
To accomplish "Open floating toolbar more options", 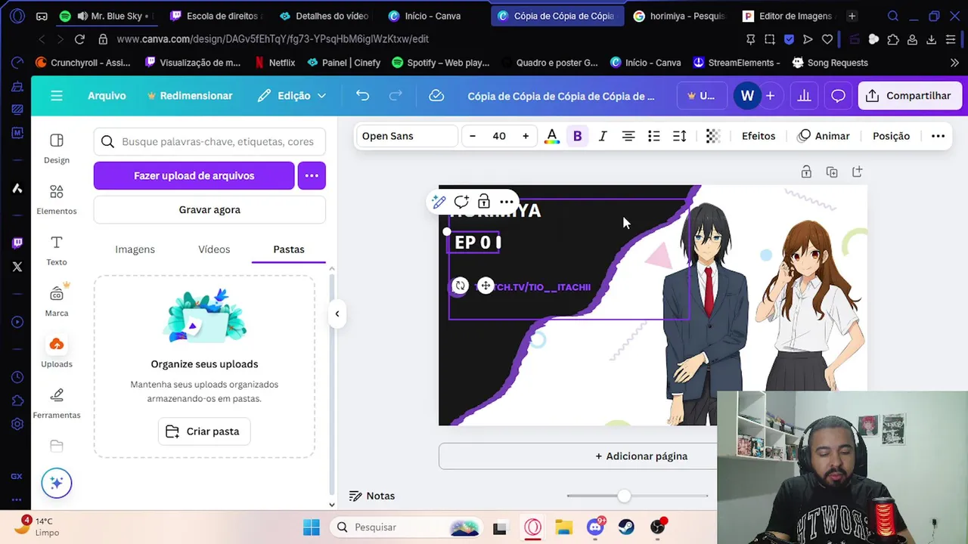I will 506,202.
